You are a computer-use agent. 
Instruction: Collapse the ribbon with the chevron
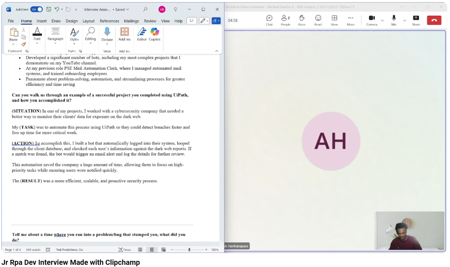point(217,51)
